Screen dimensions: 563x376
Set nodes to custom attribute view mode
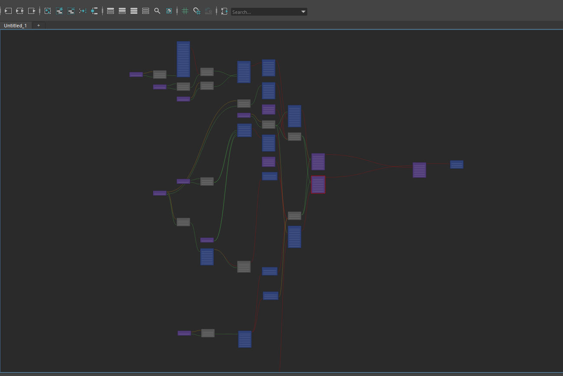(x=146, y=11)
